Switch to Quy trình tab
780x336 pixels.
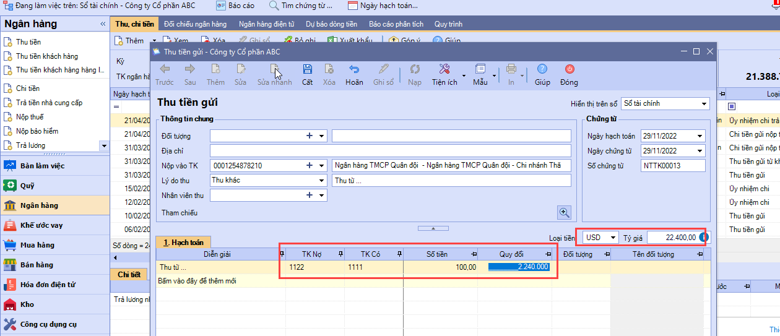tap(449, 24)
